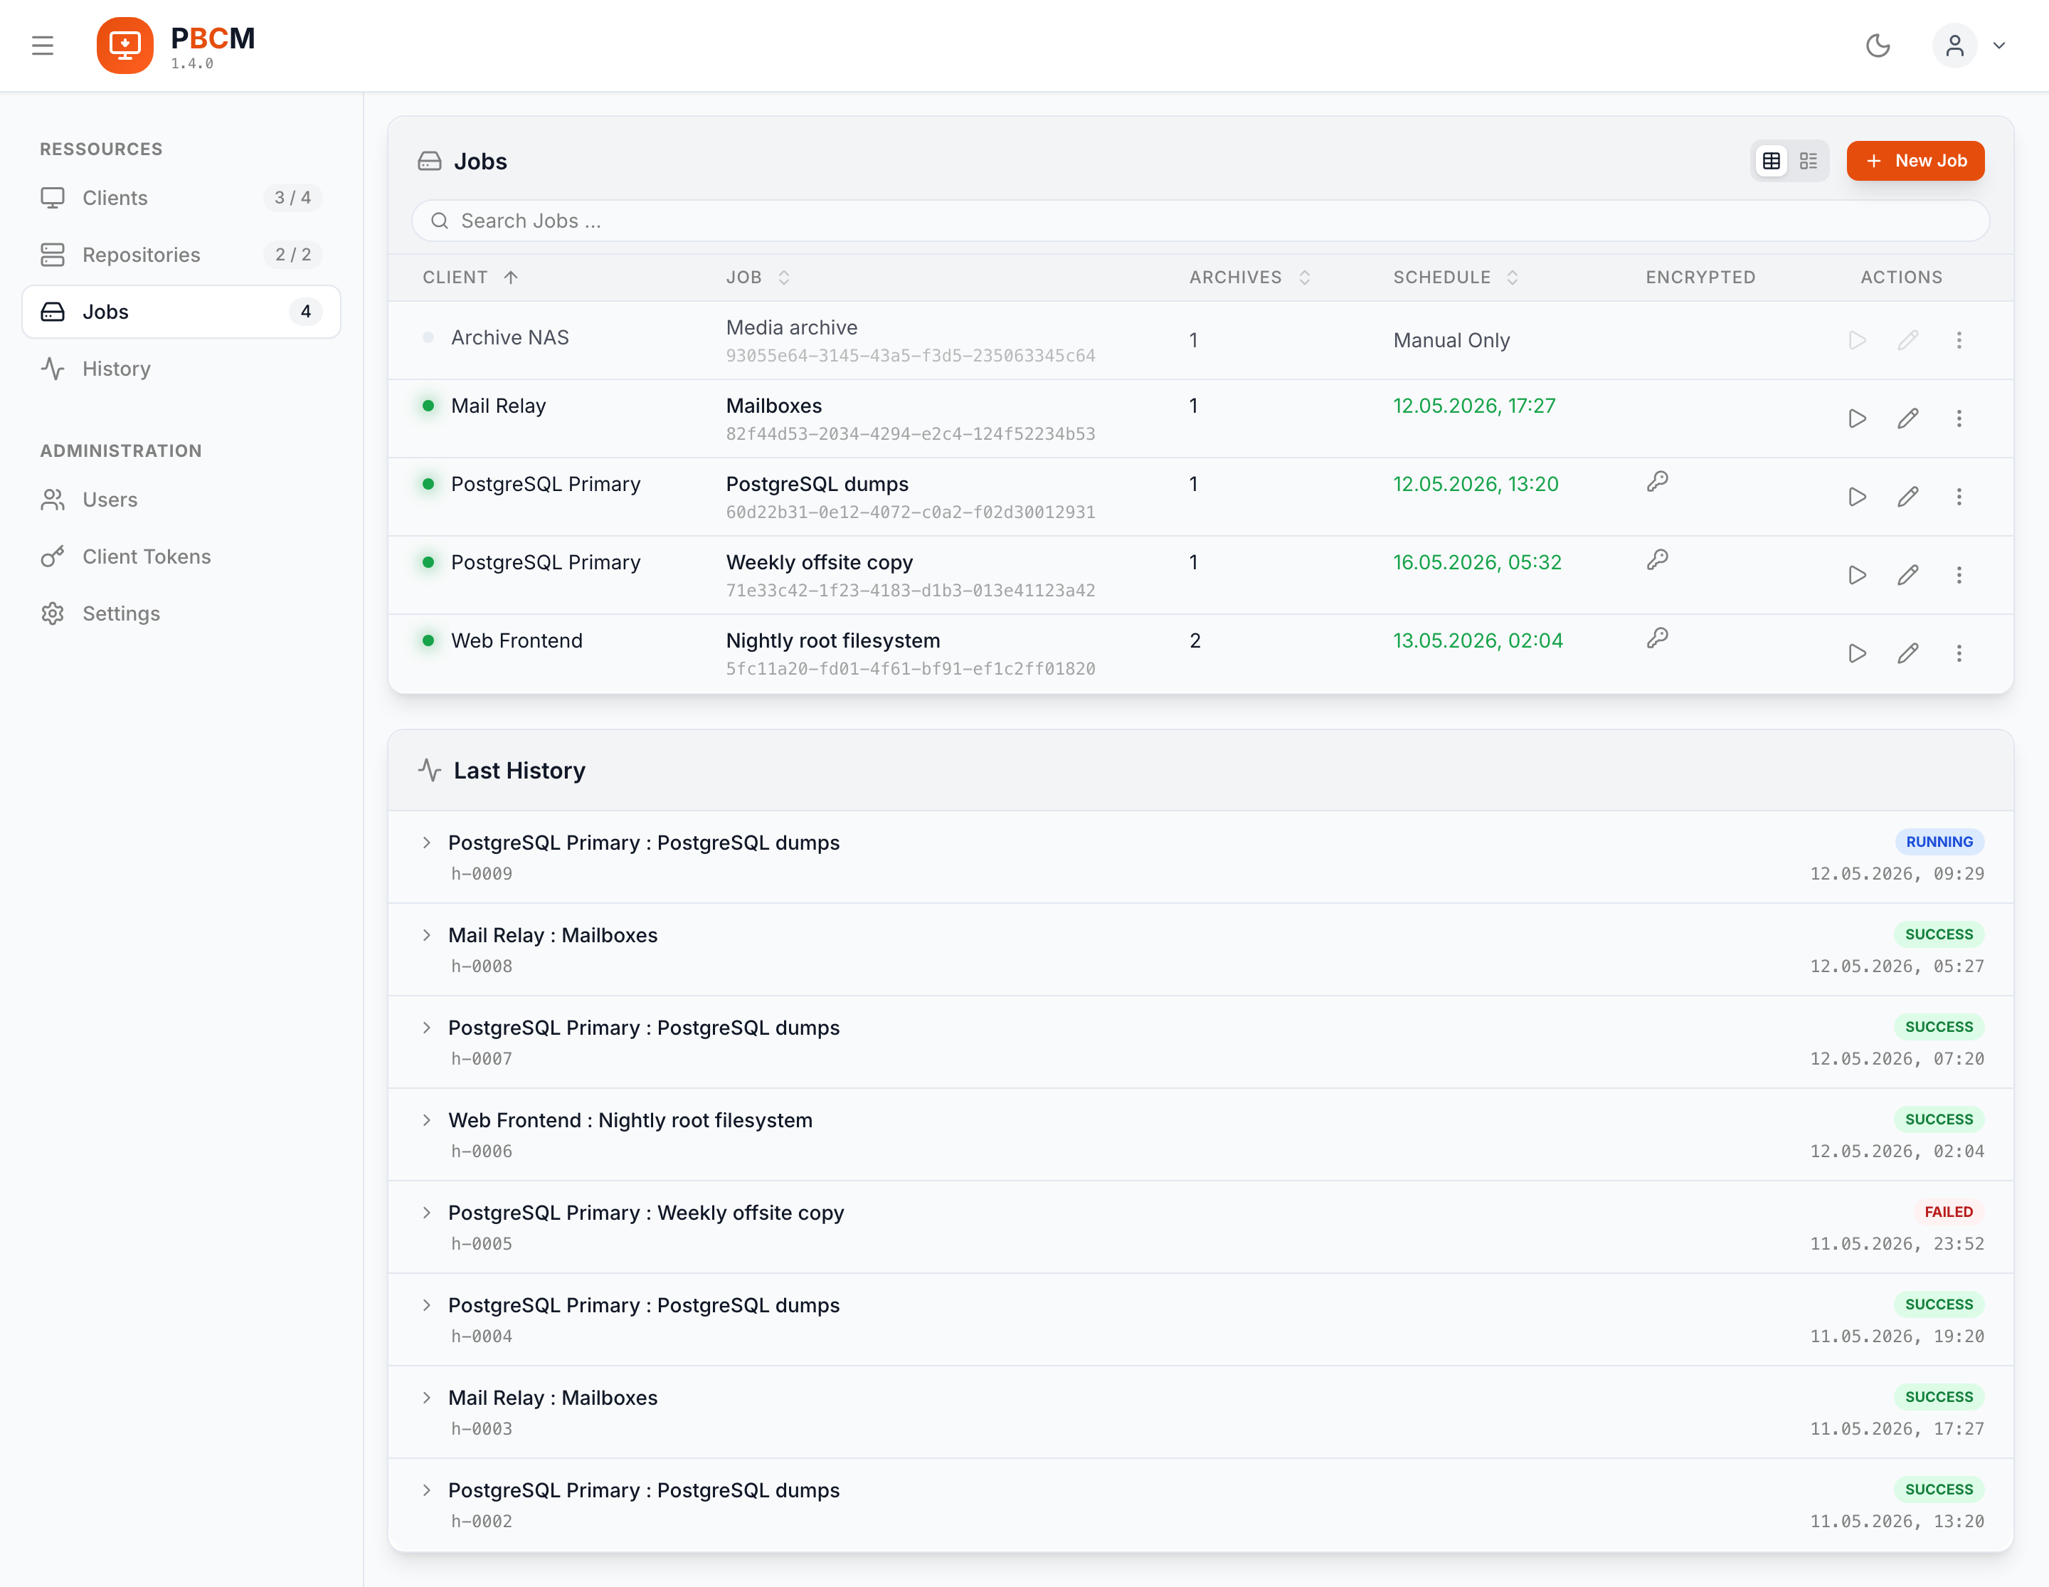Edit the Mailboxes job
The image size is (2049, 1587).
(x=1907, y=418)
